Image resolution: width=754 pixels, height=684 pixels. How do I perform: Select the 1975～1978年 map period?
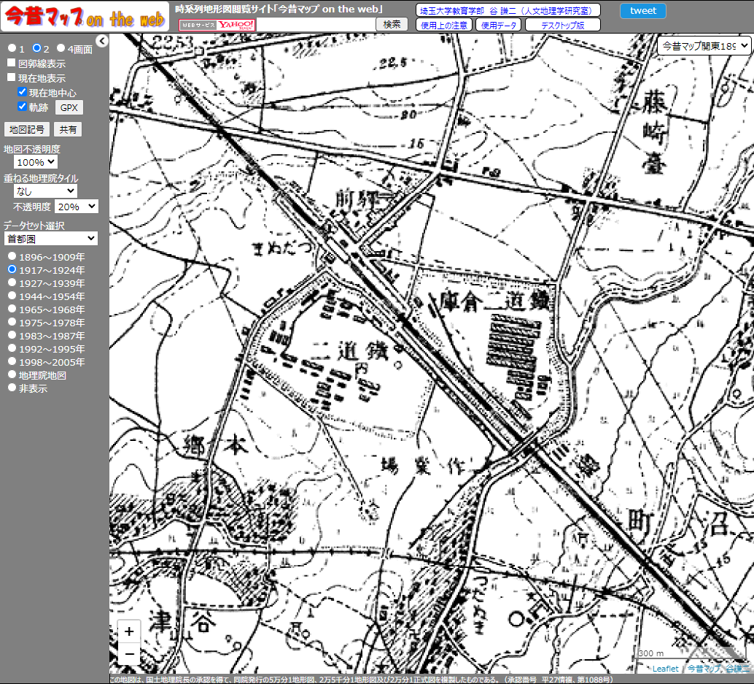[12, 321]
